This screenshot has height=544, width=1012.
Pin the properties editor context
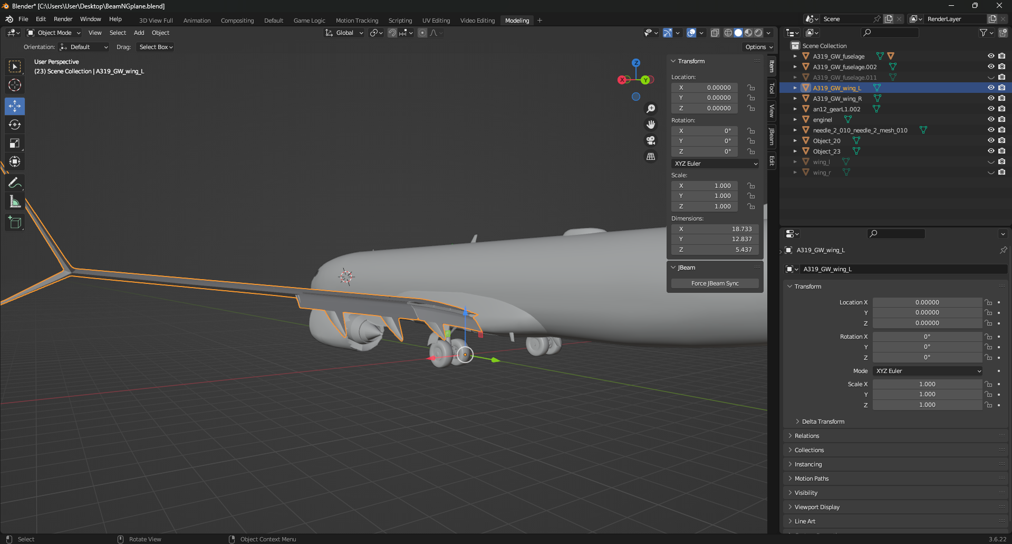pos(1003,250)
